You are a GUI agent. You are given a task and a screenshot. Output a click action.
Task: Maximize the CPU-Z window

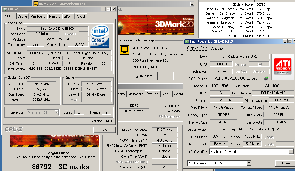[x=108, y=9]
